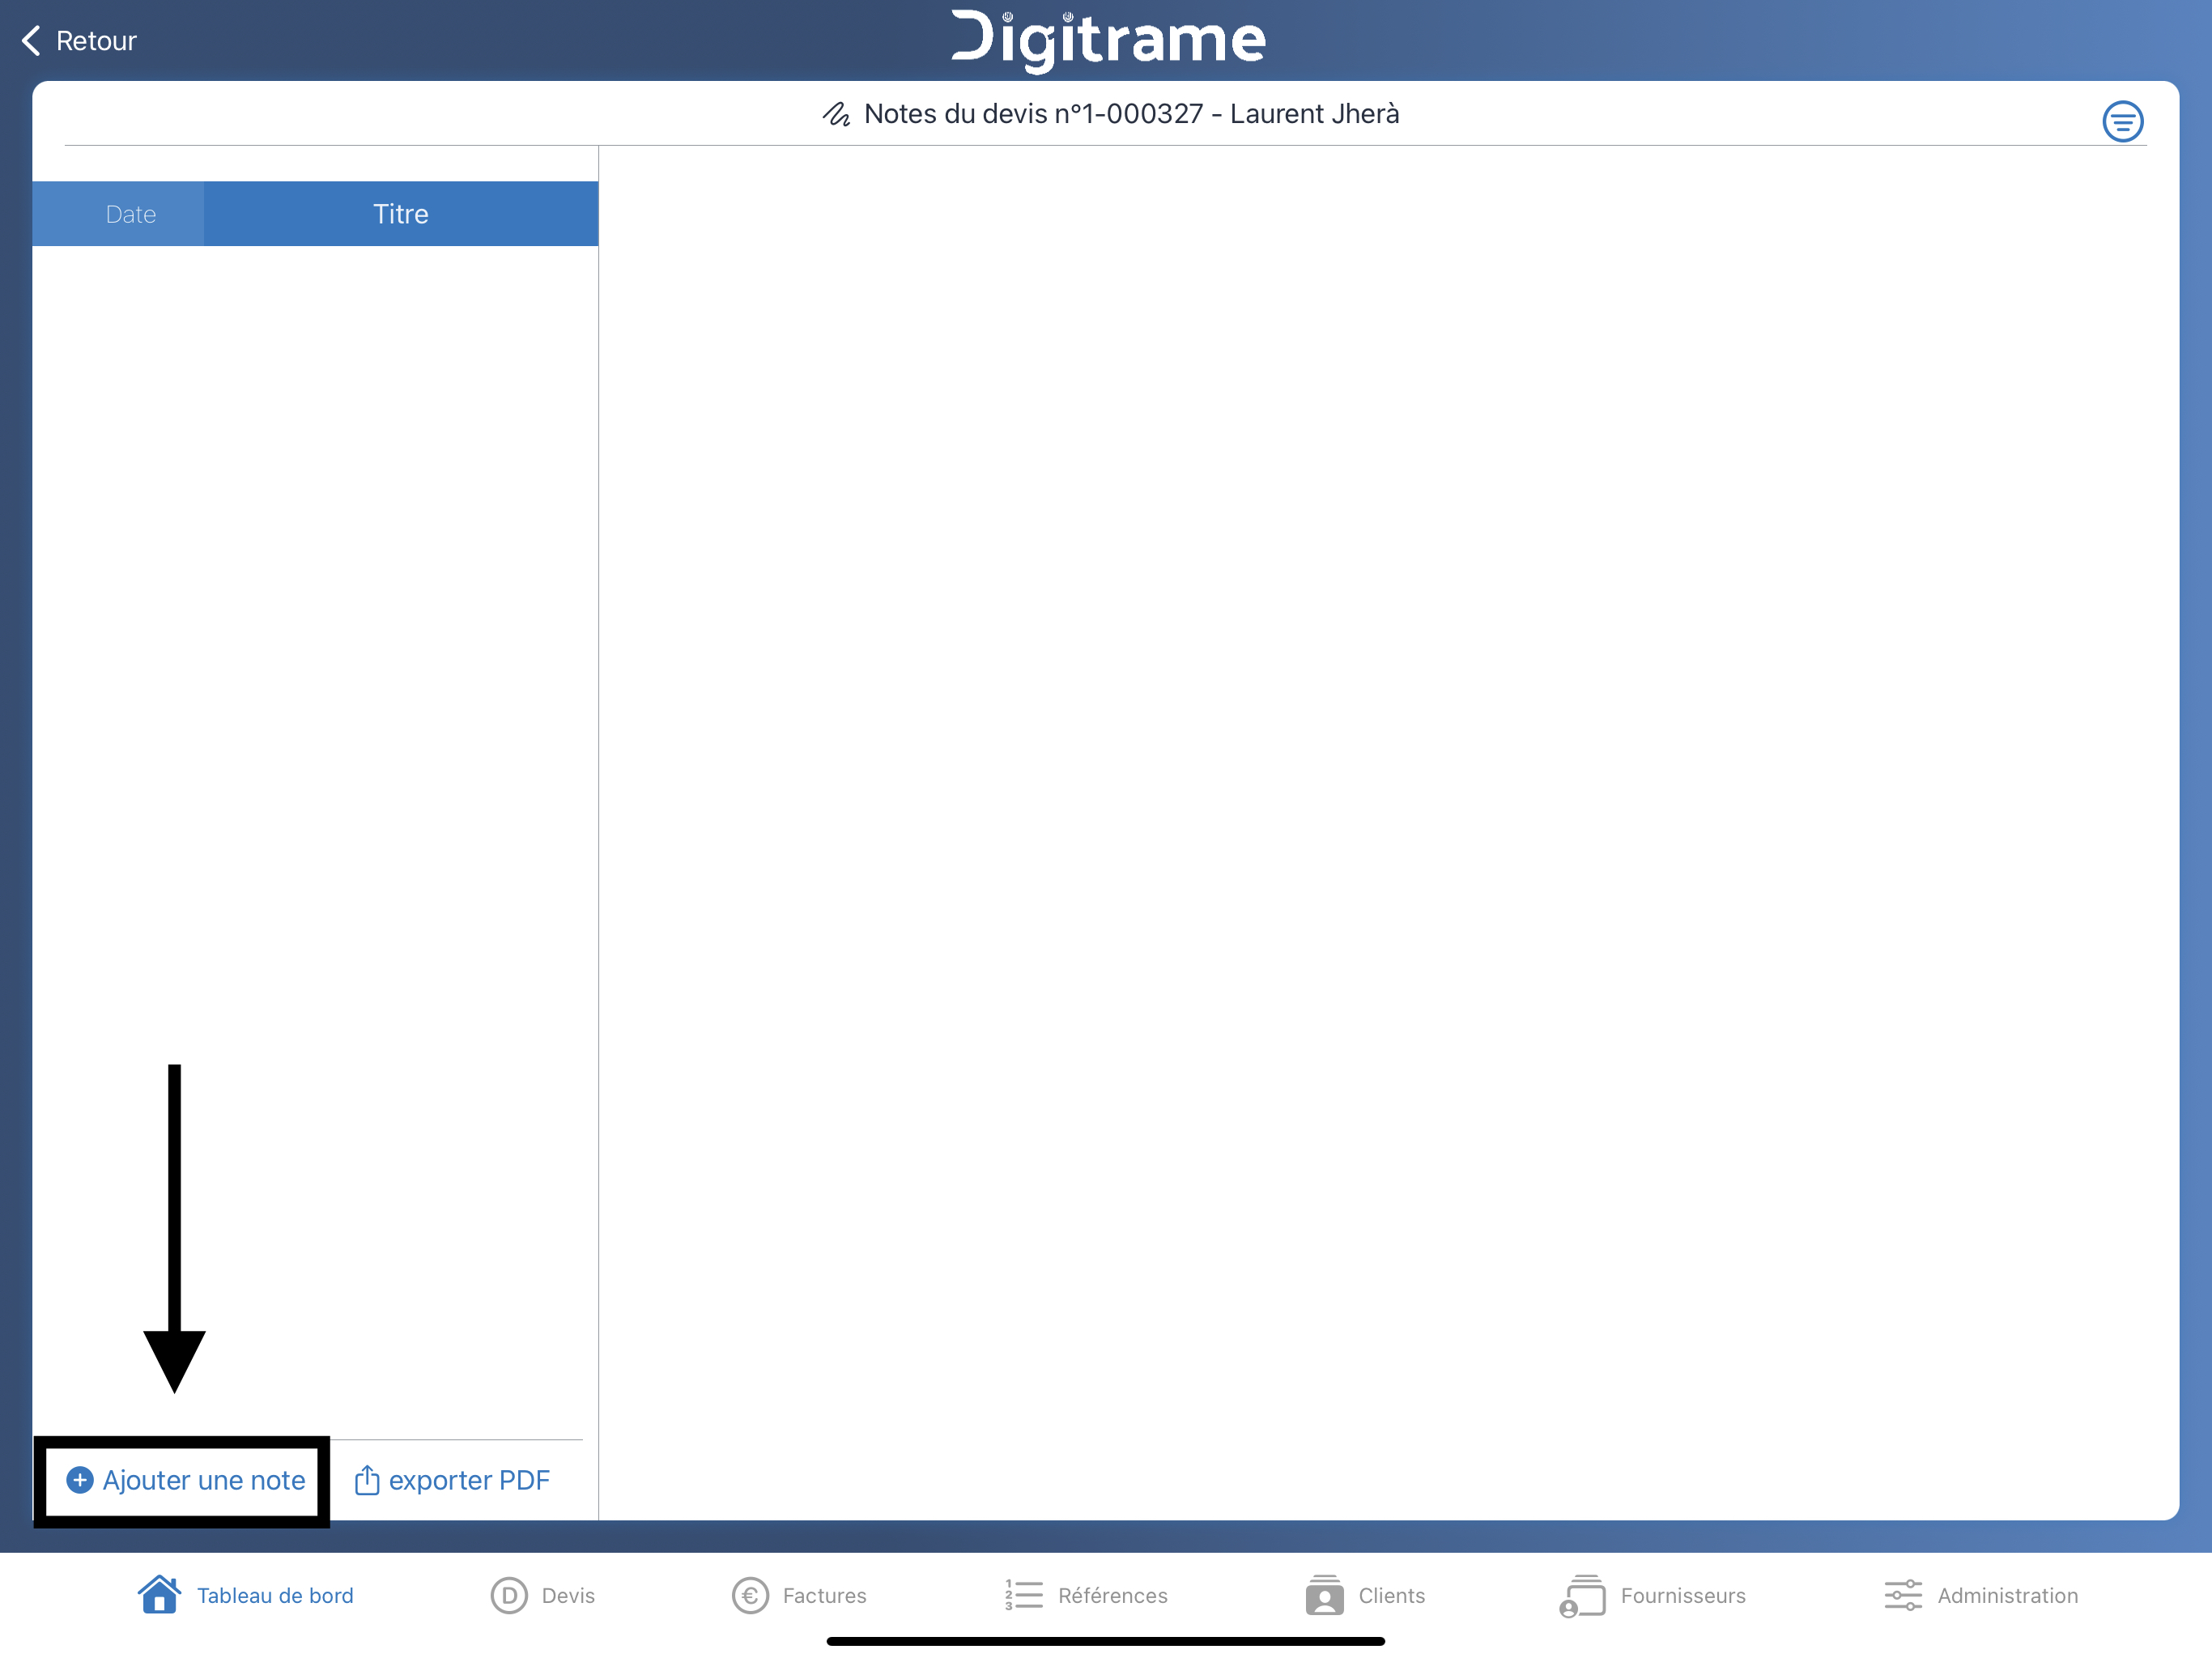The width and height of the screenshot is (2212, 1658).
Task: Open the Clients tab
Action: (1365, 1595)
